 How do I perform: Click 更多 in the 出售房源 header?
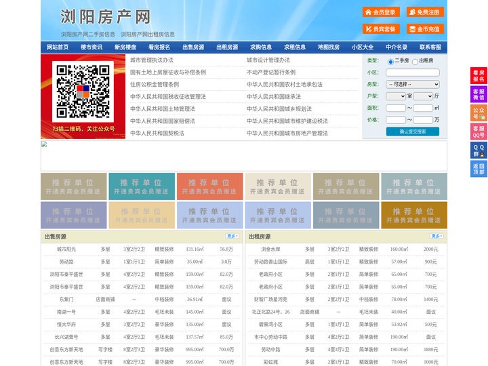click(232, 237)
